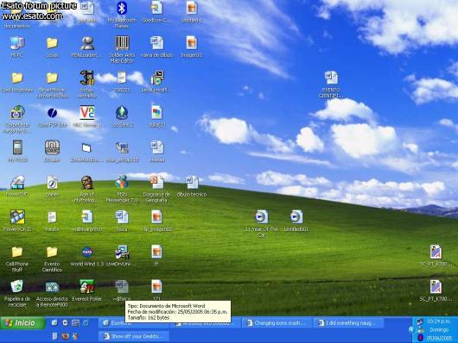
Task: Switch to I did something naug taskbar window
Action: [348, 323]
